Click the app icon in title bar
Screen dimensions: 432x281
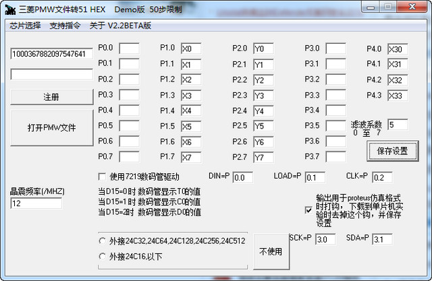[x=10, y=9]
